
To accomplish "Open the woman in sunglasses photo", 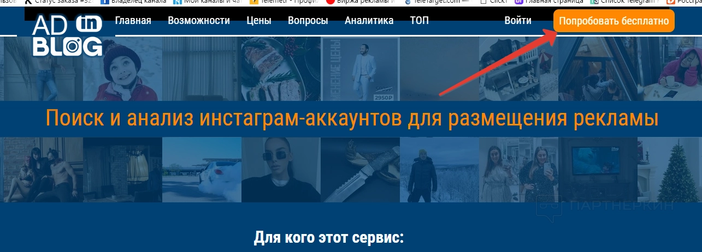I will [281, 170].
